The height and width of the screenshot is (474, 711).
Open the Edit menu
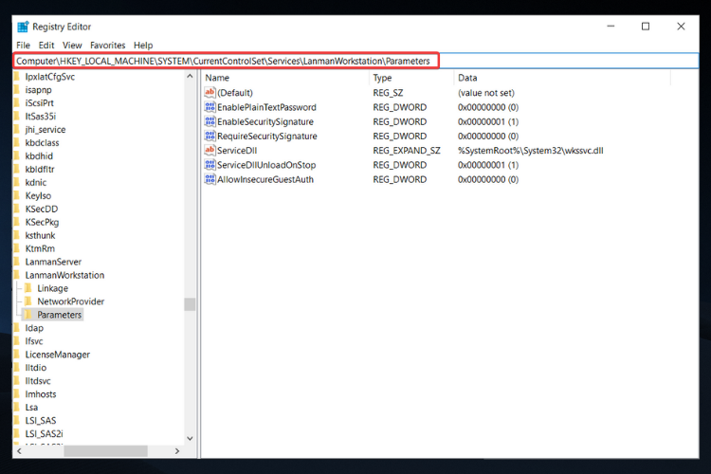[46, 46]
